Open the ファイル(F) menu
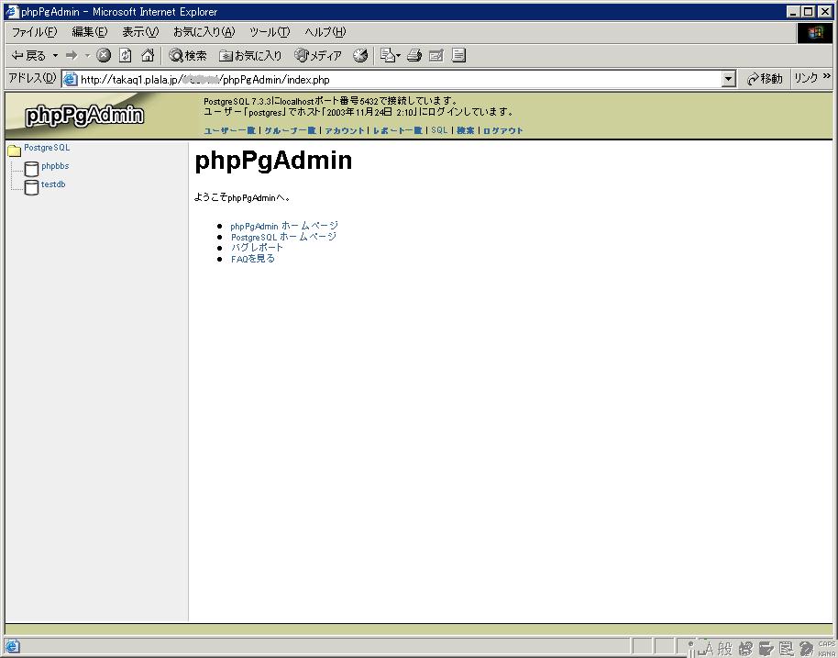Viewport: 838px width, 658px height. click(34, 32)
